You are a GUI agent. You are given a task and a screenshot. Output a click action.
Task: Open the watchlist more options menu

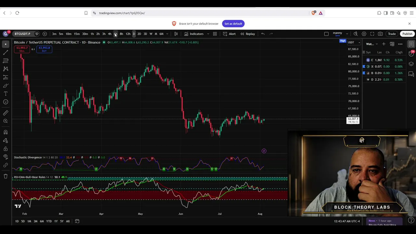pos(400,44)
